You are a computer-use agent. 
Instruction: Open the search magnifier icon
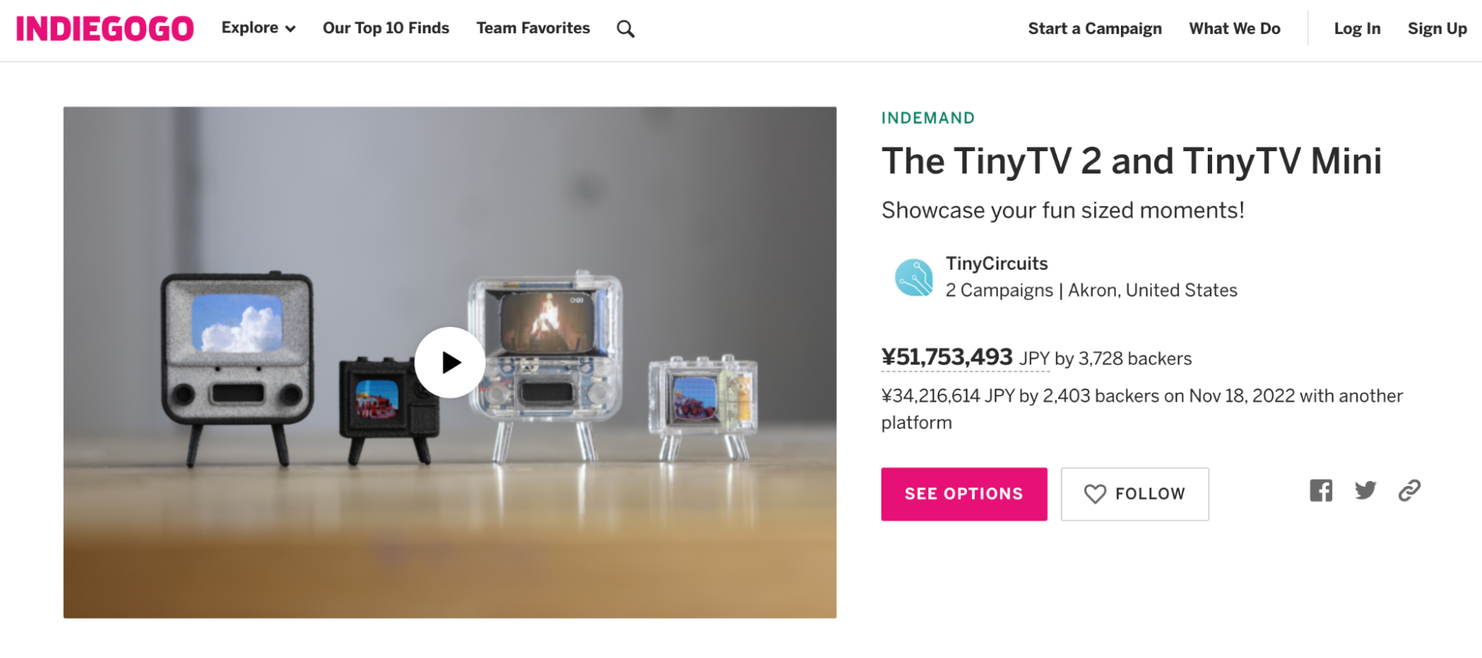pyautogui.click(x=624, y=28)
